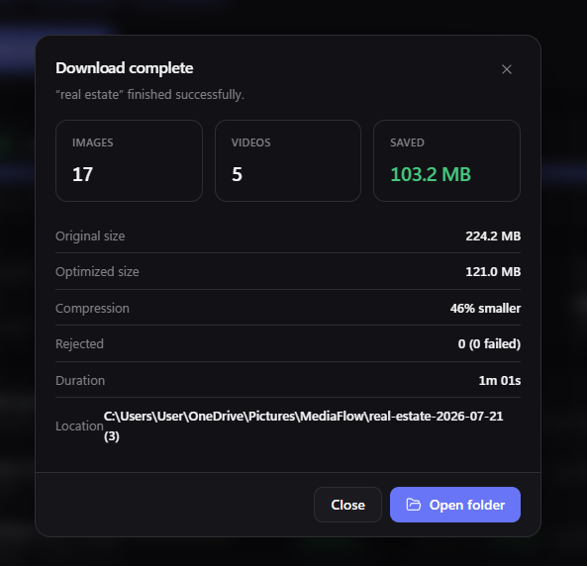
Task: Click the saved value 103.2 MB
Action: click(x=431, y=174)
